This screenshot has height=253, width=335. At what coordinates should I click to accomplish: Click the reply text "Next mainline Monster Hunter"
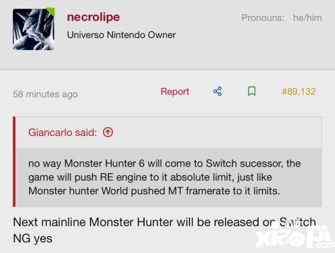(92, 222)
